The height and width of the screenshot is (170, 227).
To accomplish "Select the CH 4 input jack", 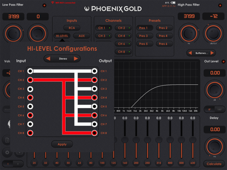I will (x=30, y=98).
